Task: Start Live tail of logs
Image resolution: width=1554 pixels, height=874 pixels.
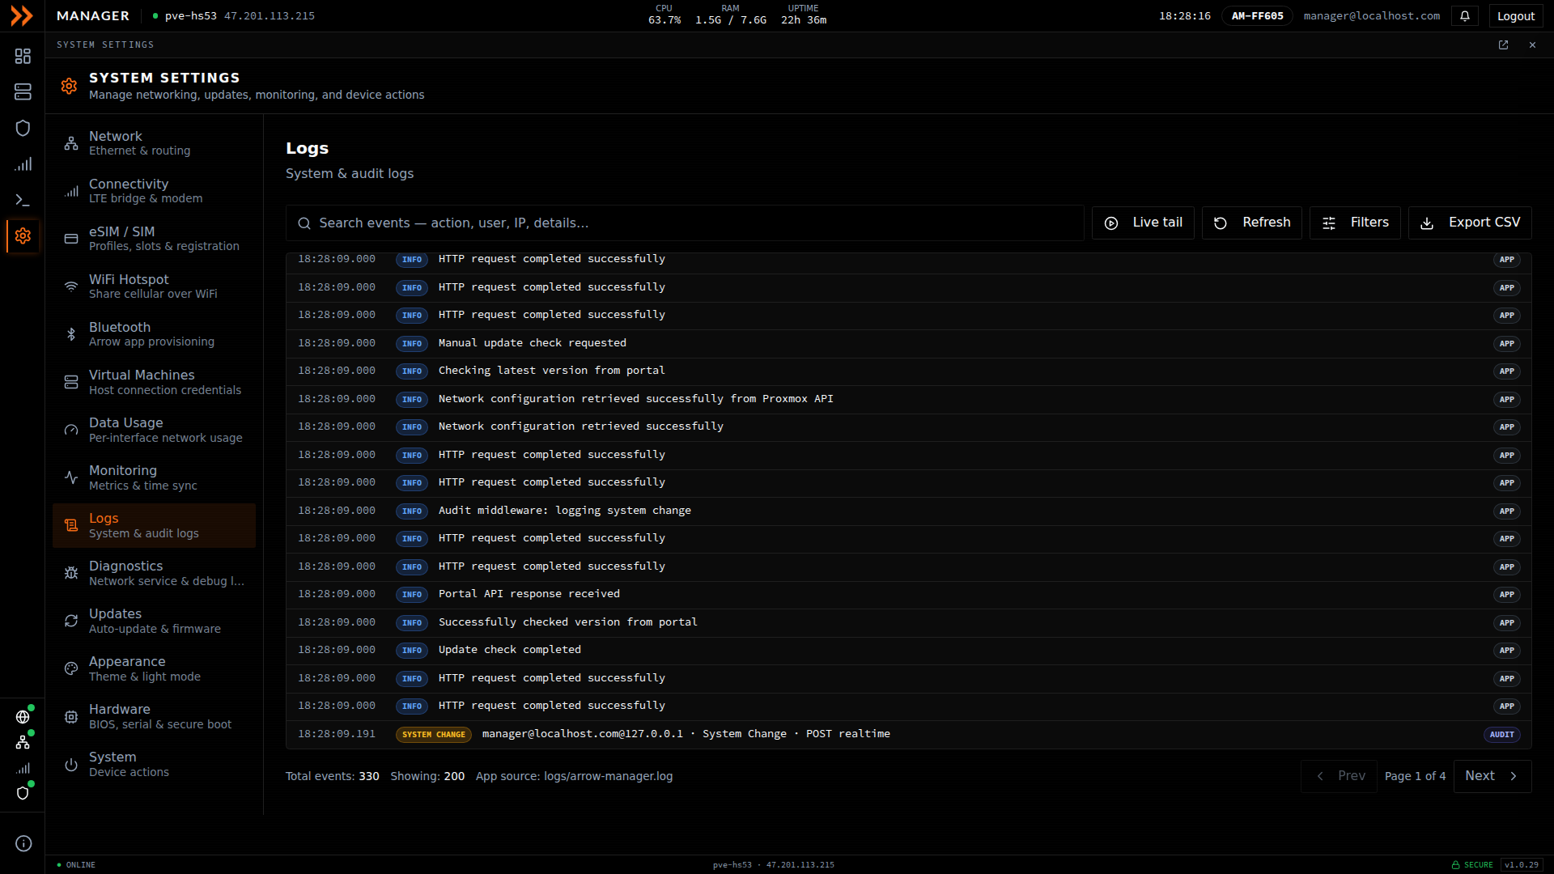Action: [x=1143, y=223]
